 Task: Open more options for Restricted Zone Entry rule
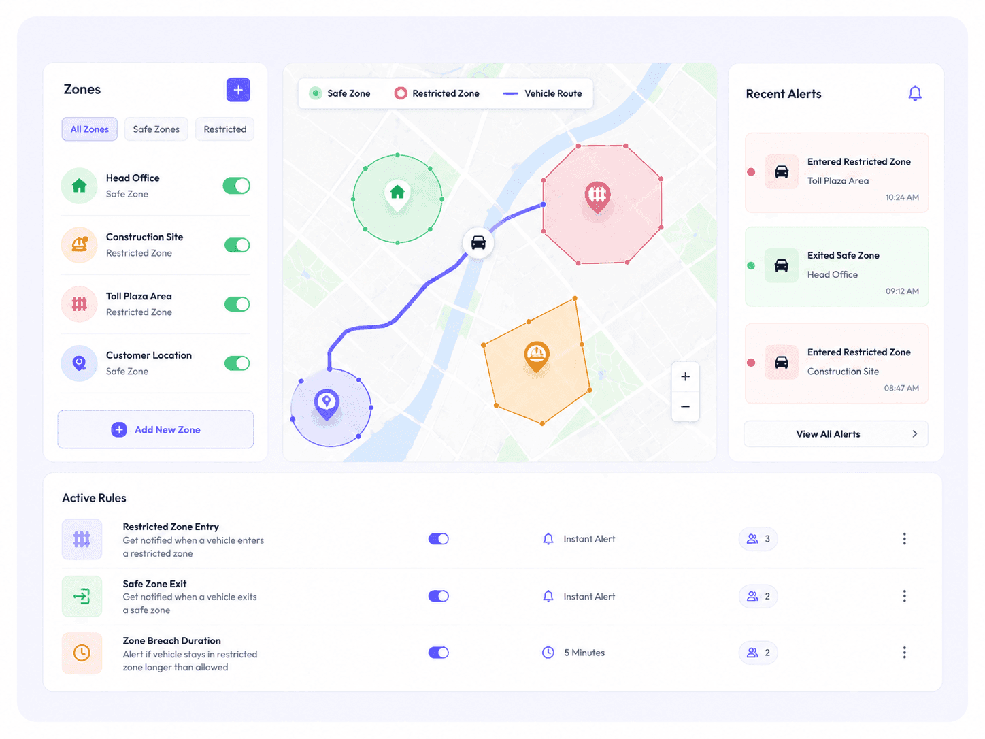[904, 539]
